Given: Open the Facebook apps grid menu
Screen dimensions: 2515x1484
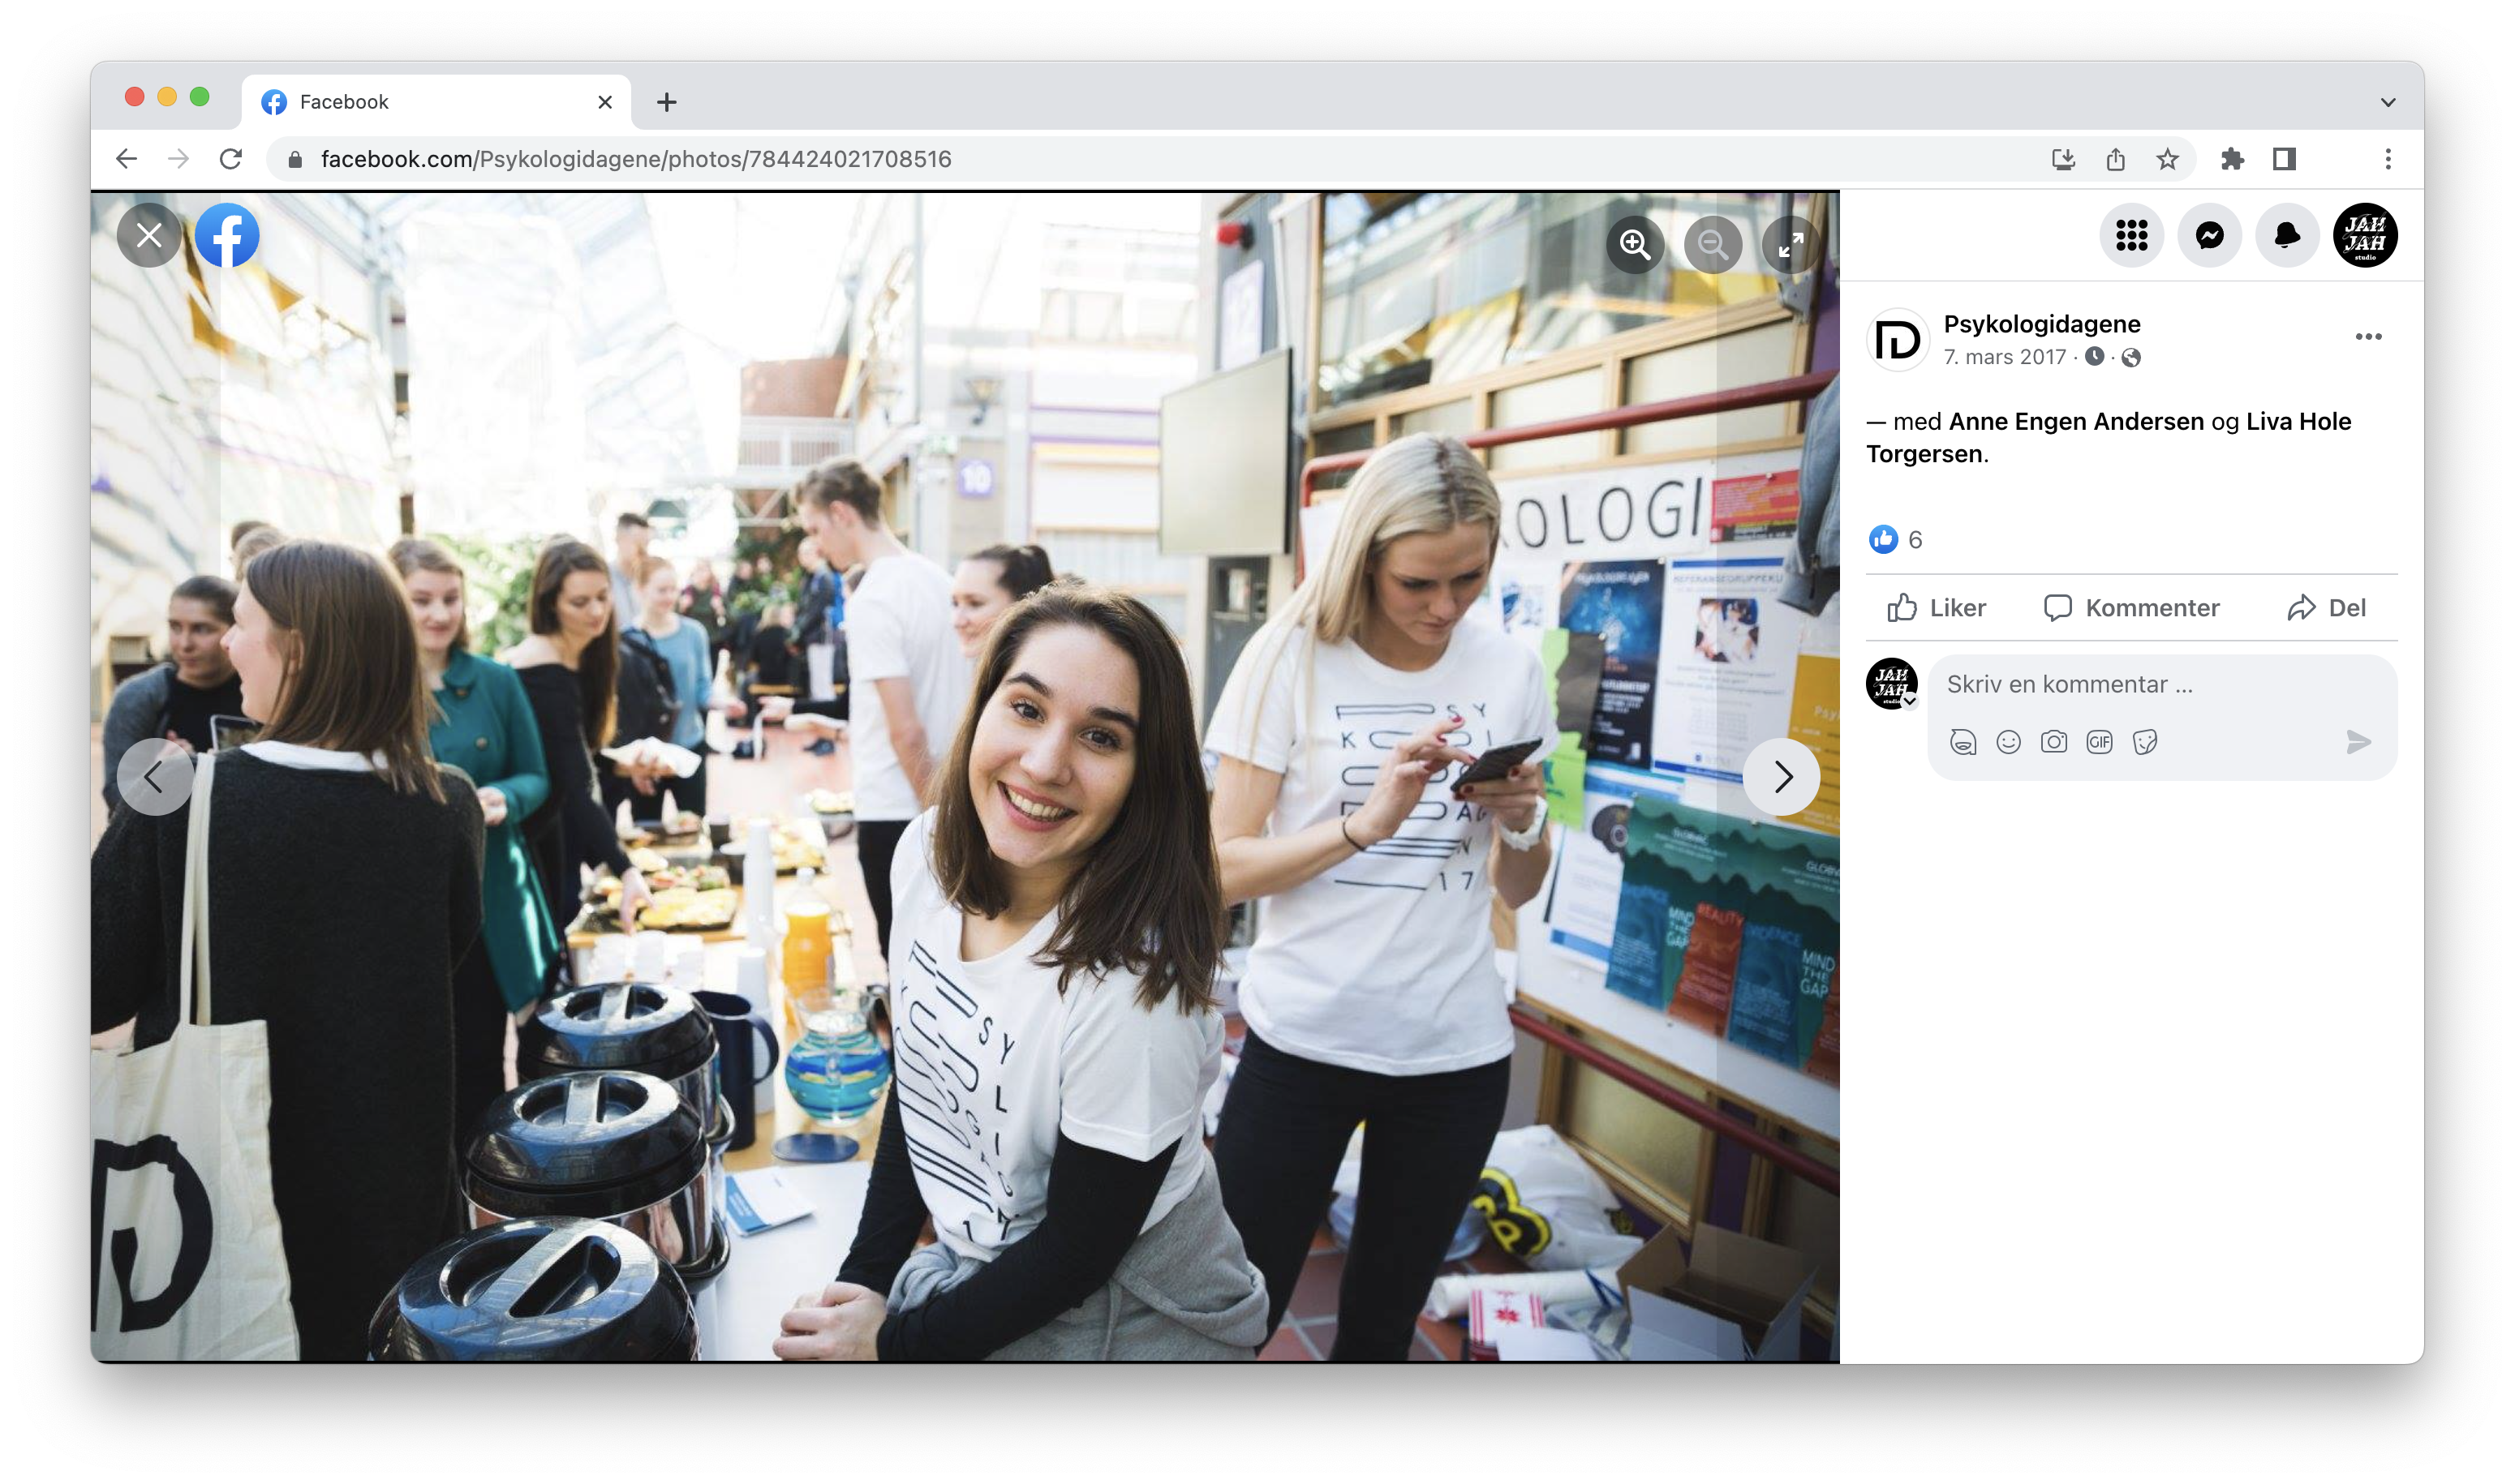Looking at the screenshot, I should coord(2130,236).
